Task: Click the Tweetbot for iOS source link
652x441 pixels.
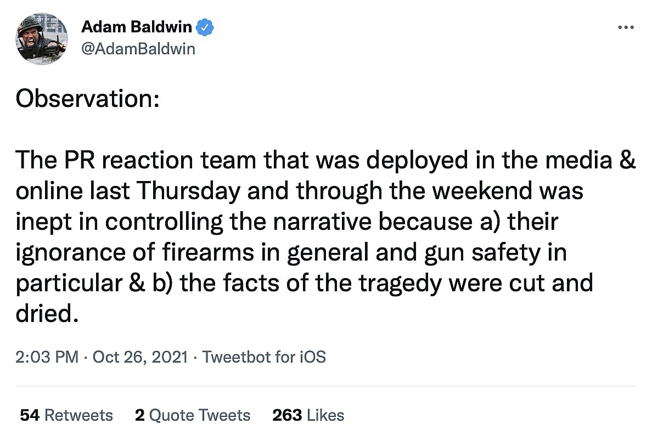Action: click(x=264, y=357)
